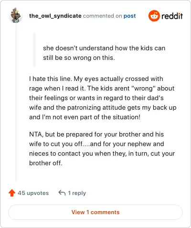Screen dimensions: 191x228
Task: Click the "I hate this line" paragraph
Action: pos(103,98)
